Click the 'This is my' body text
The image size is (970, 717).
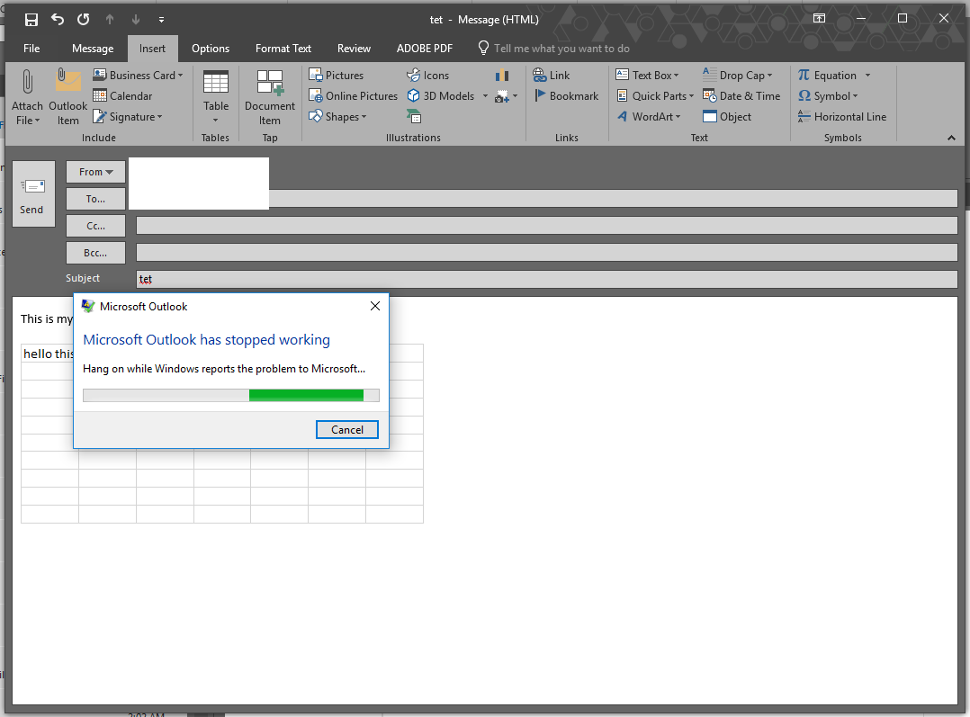pos(47,318)
